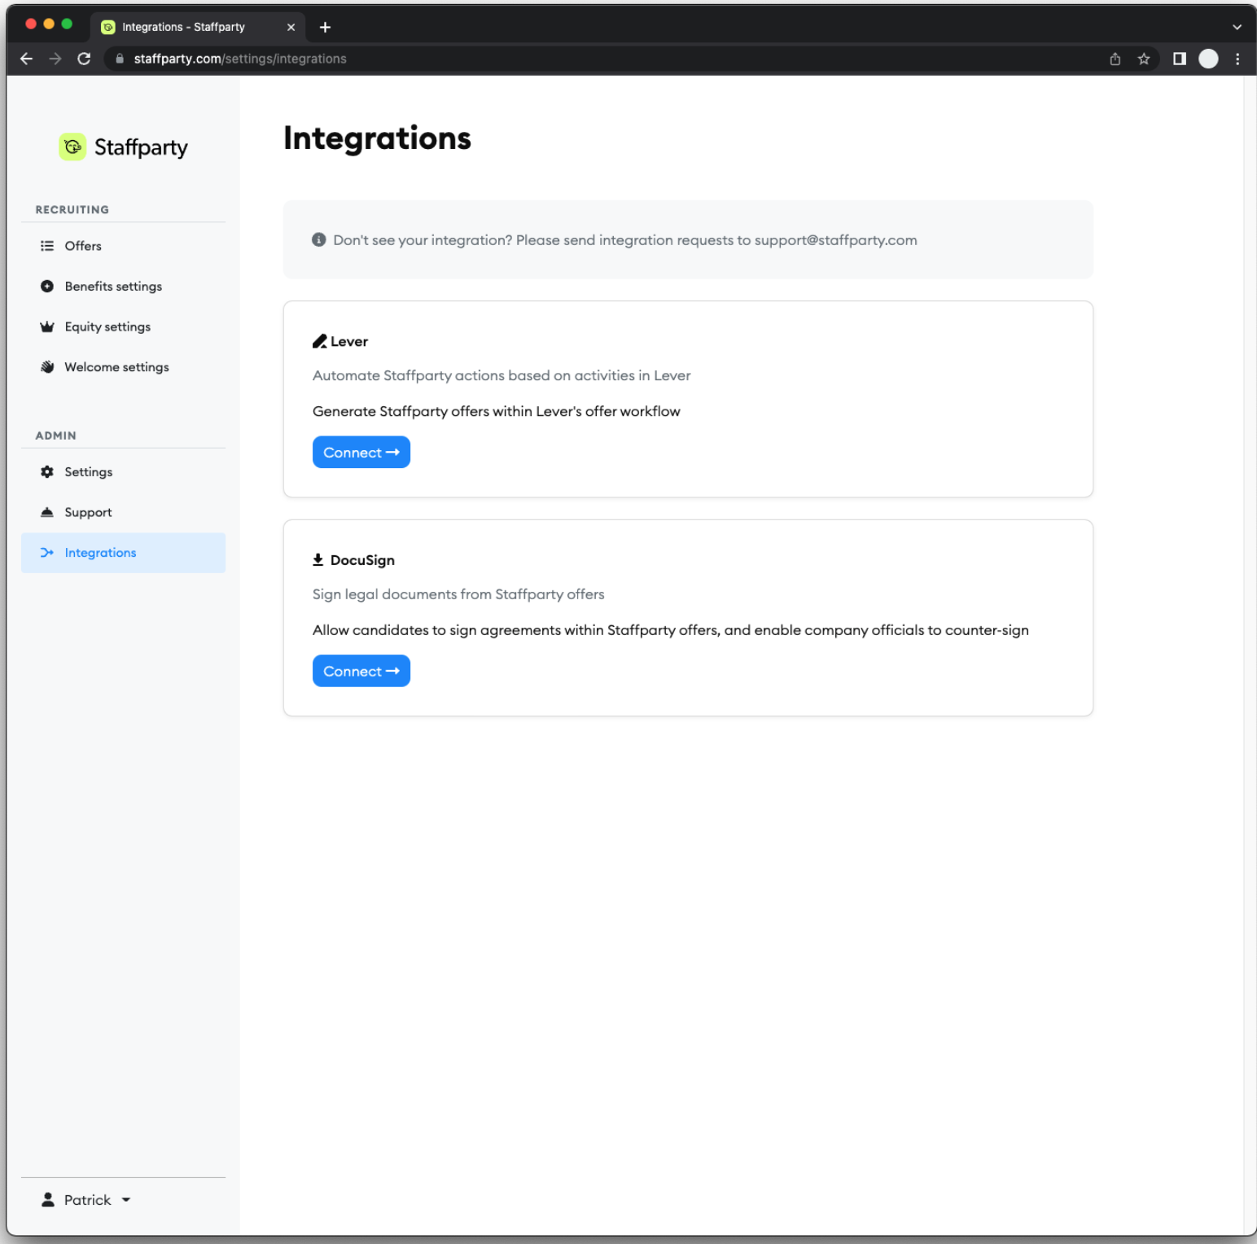The height and width of the screenshot is (1244, 1257).
Task: Select the crown icon beside Equity settings
Action: [47, 326]
